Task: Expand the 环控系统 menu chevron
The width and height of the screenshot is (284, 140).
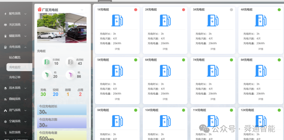Action: coord(26,133)
